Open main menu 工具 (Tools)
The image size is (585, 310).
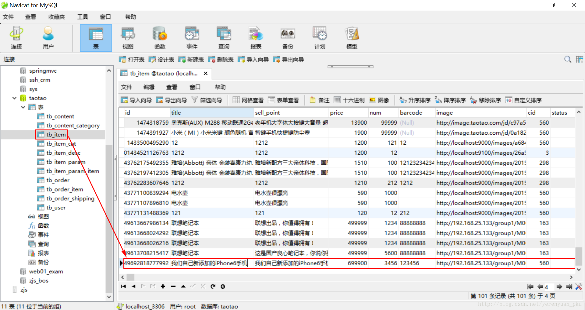[x=83, y=17]
